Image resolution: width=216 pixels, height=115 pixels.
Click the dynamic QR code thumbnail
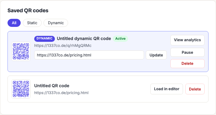click(x=21, y=51)
